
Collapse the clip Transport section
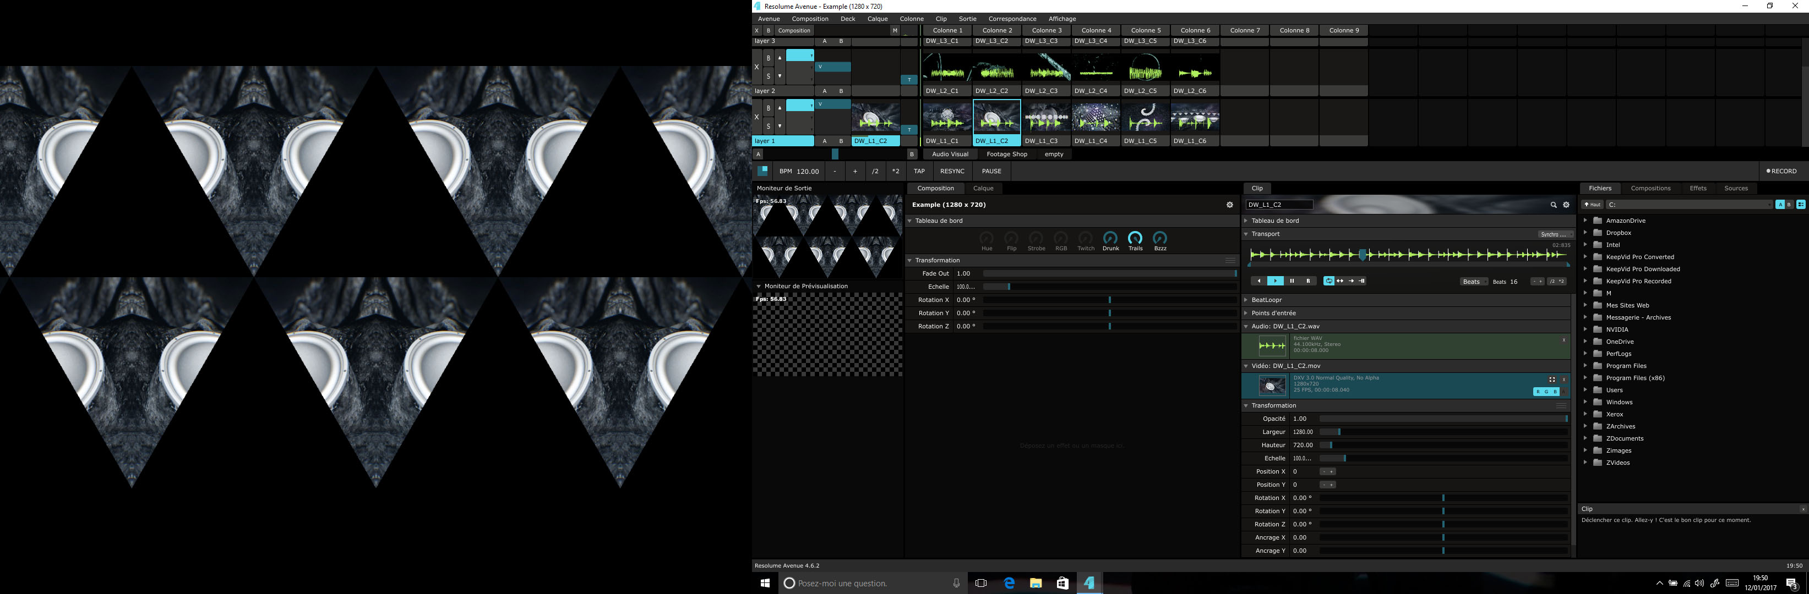pyautogui.click(x=1246, y=234)
